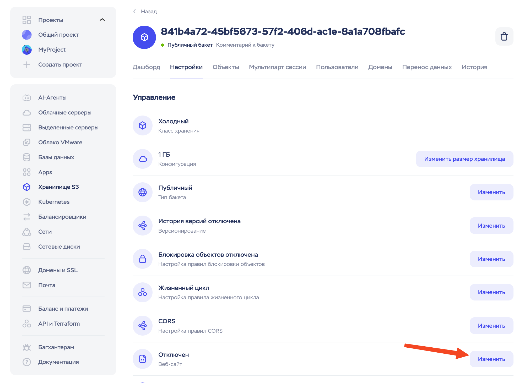Collapse the Проекты section chevron
This screenshot has height=383, width=530.
click(102, 20)
